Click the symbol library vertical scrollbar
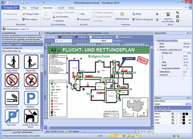Viewport: 193px width, 139px height. (x=42, y=92)
